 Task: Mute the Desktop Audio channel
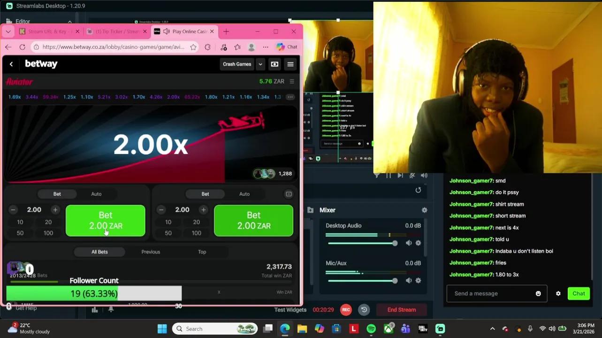pyautogui.click(x=409, y=243)
